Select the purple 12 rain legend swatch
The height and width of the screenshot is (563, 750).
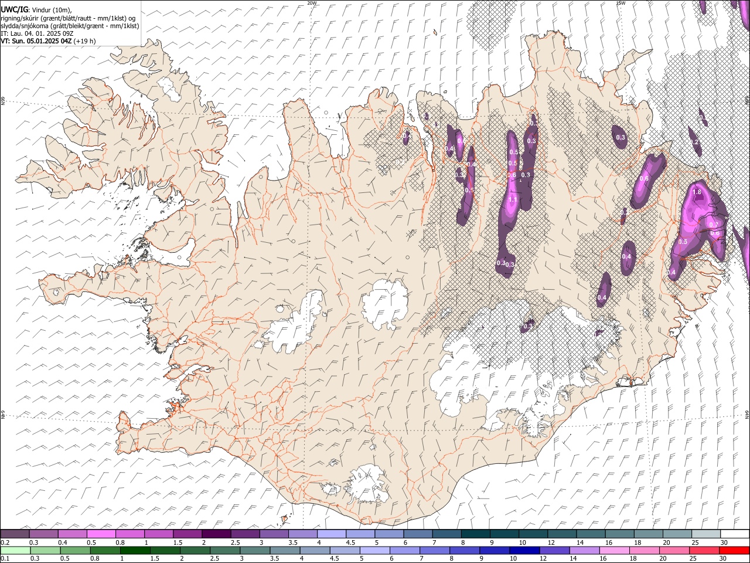554,550
